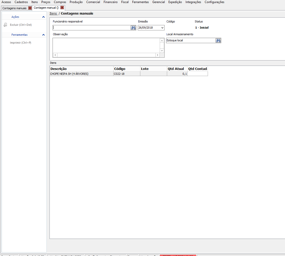The height and width of the screenshot is (256, 285).
Task: Click the Qtd Atual column header
Action: pyautogui.click(x=177, y=69)
